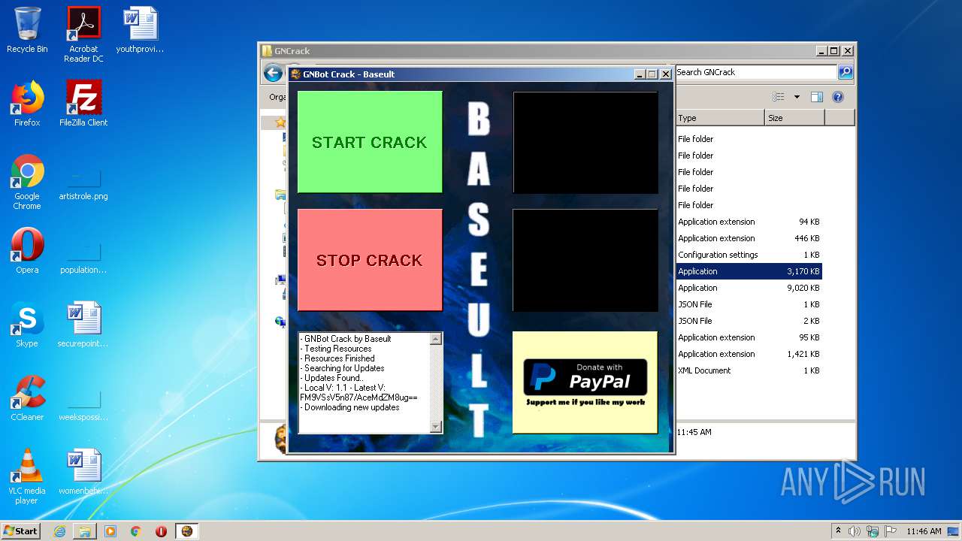962x541 pixels.
Task: Minimize the GNBot Crack window
Action: [640, 74]
